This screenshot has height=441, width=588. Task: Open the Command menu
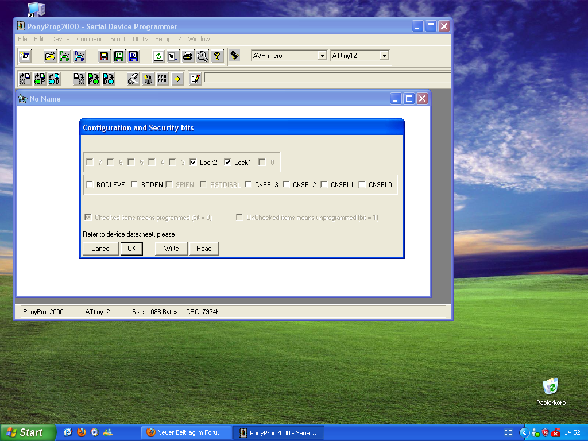pyautogui.click(x=90, y=39)
